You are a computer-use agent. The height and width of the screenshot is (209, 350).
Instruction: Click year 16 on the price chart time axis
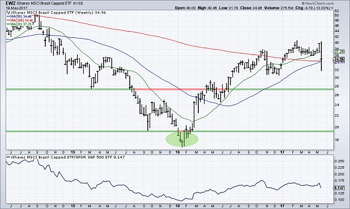pyautogui.click(x=177, y=152)
